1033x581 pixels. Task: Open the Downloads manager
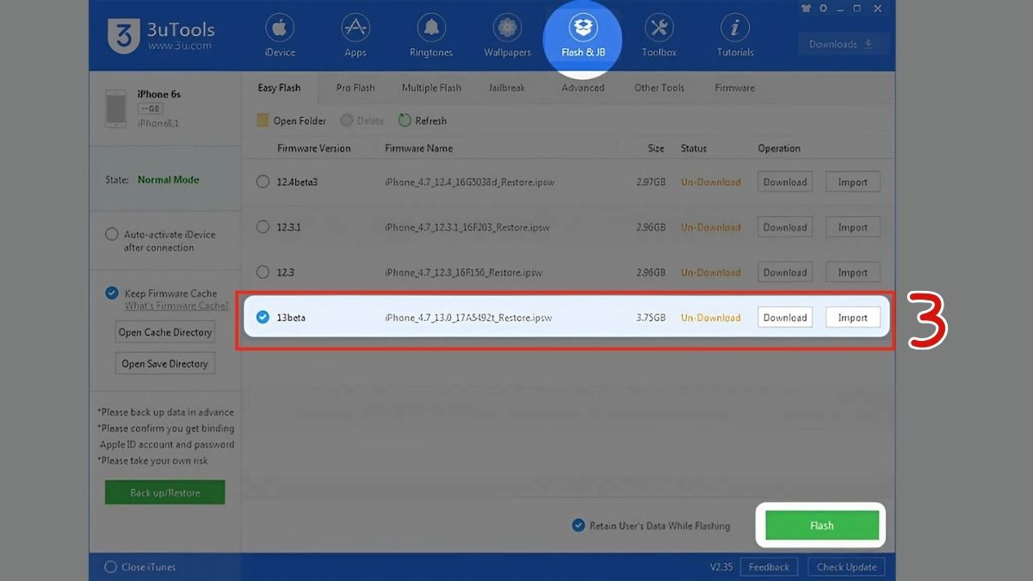click(842, 43)
